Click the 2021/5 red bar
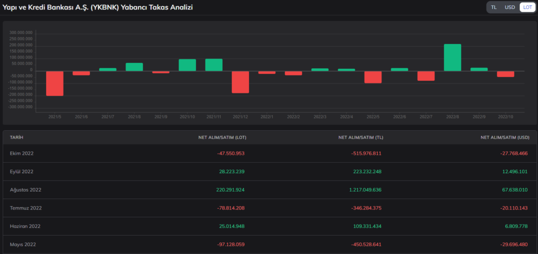The height and width of the screenshot is (254, 538). [x=55, y=83]
